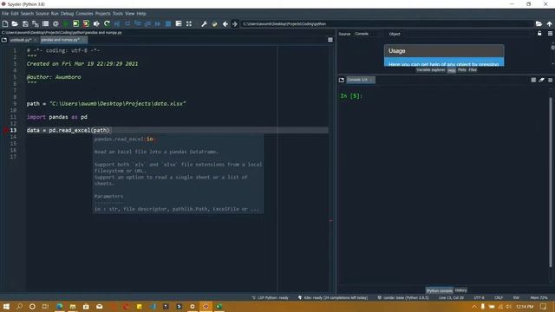This screenshot has width=555, height=312.
Task: Step over the current line in debugger
Action: point(127,23)
